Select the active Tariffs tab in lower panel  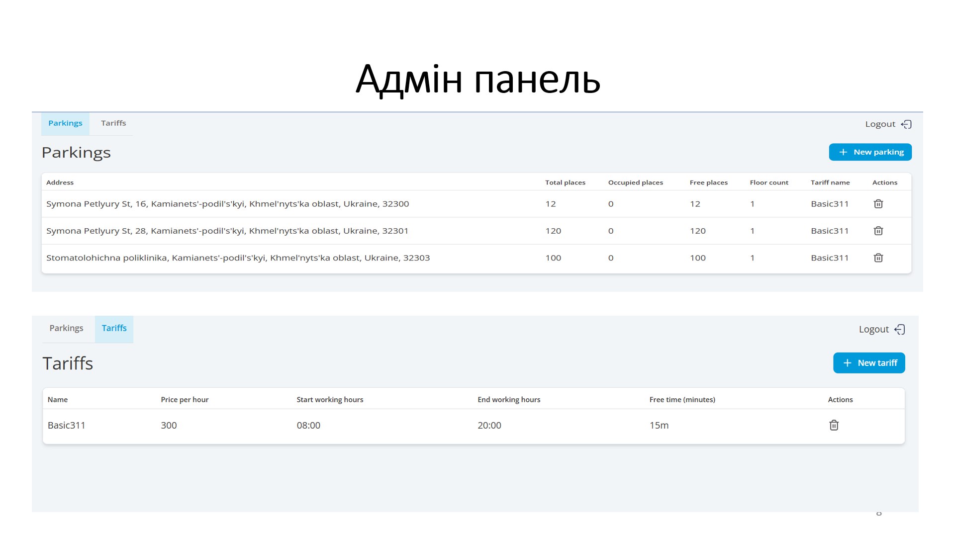point(114,328)
